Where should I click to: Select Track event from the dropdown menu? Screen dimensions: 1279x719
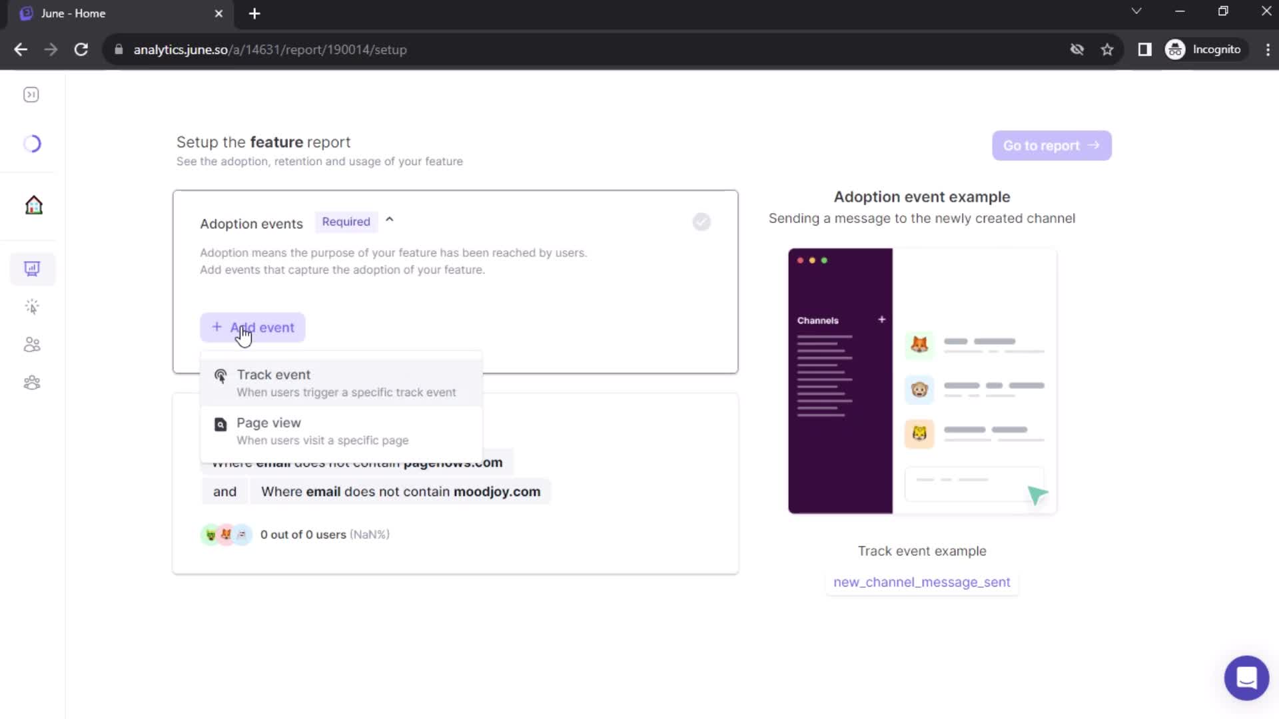(x=342, y=382)
